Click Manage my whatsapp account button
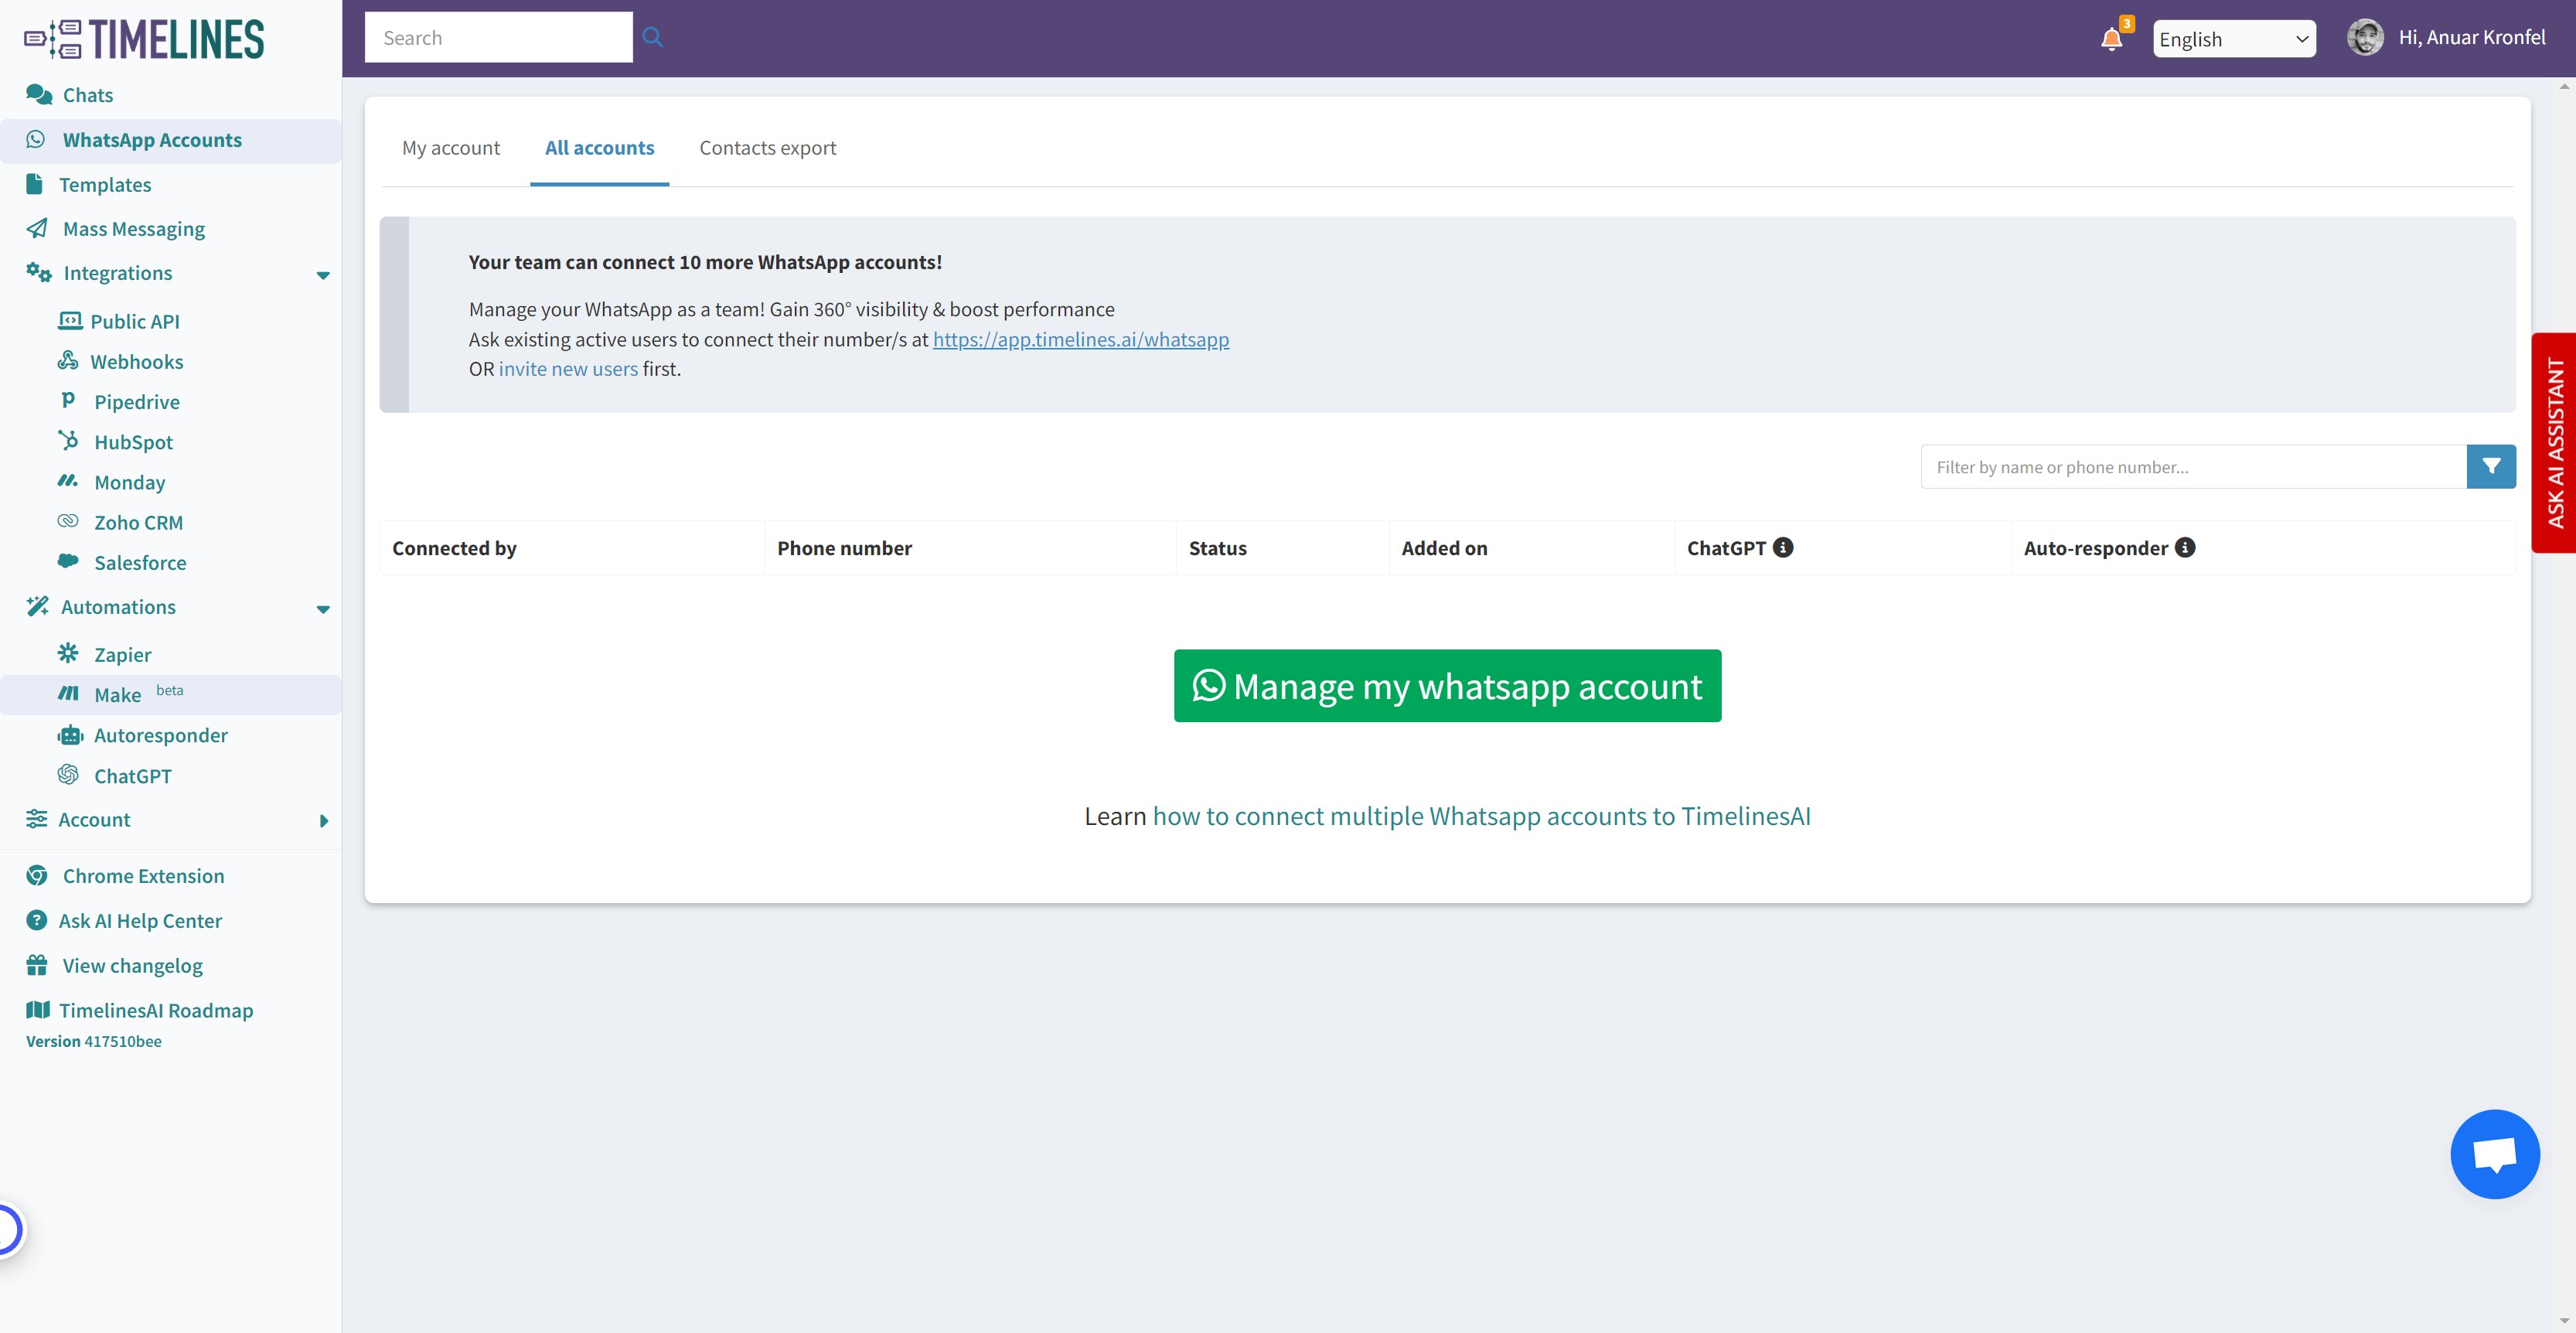Screen dimensions: 2576x1333 point(1447,686)
